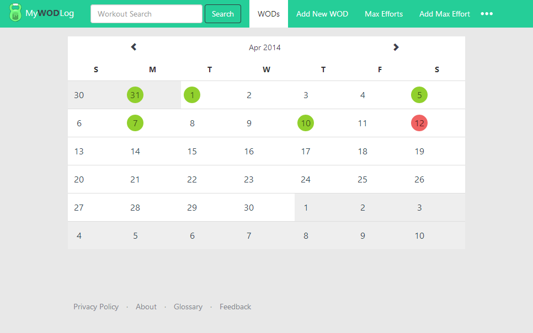The image size is (533, 333).
Task: Open the Privacy Policy link
Action: coord(96,307)
